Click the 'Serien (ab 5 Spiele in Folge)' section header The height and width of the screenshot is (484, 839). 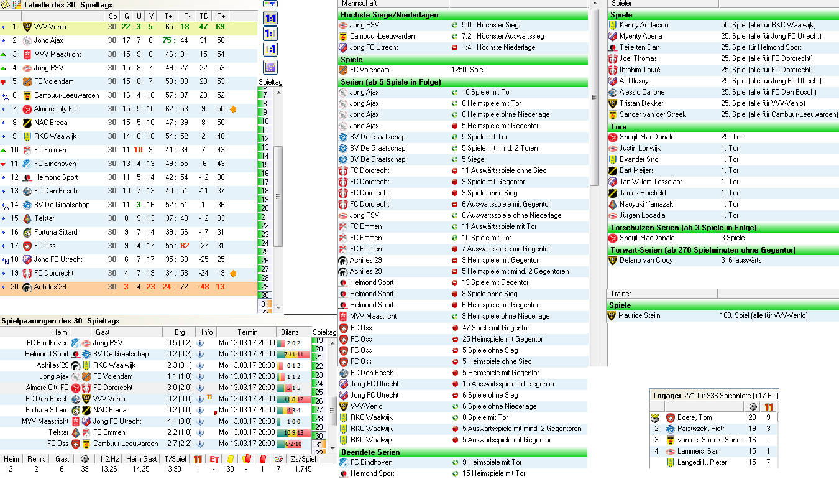click(x=463, y=82)
